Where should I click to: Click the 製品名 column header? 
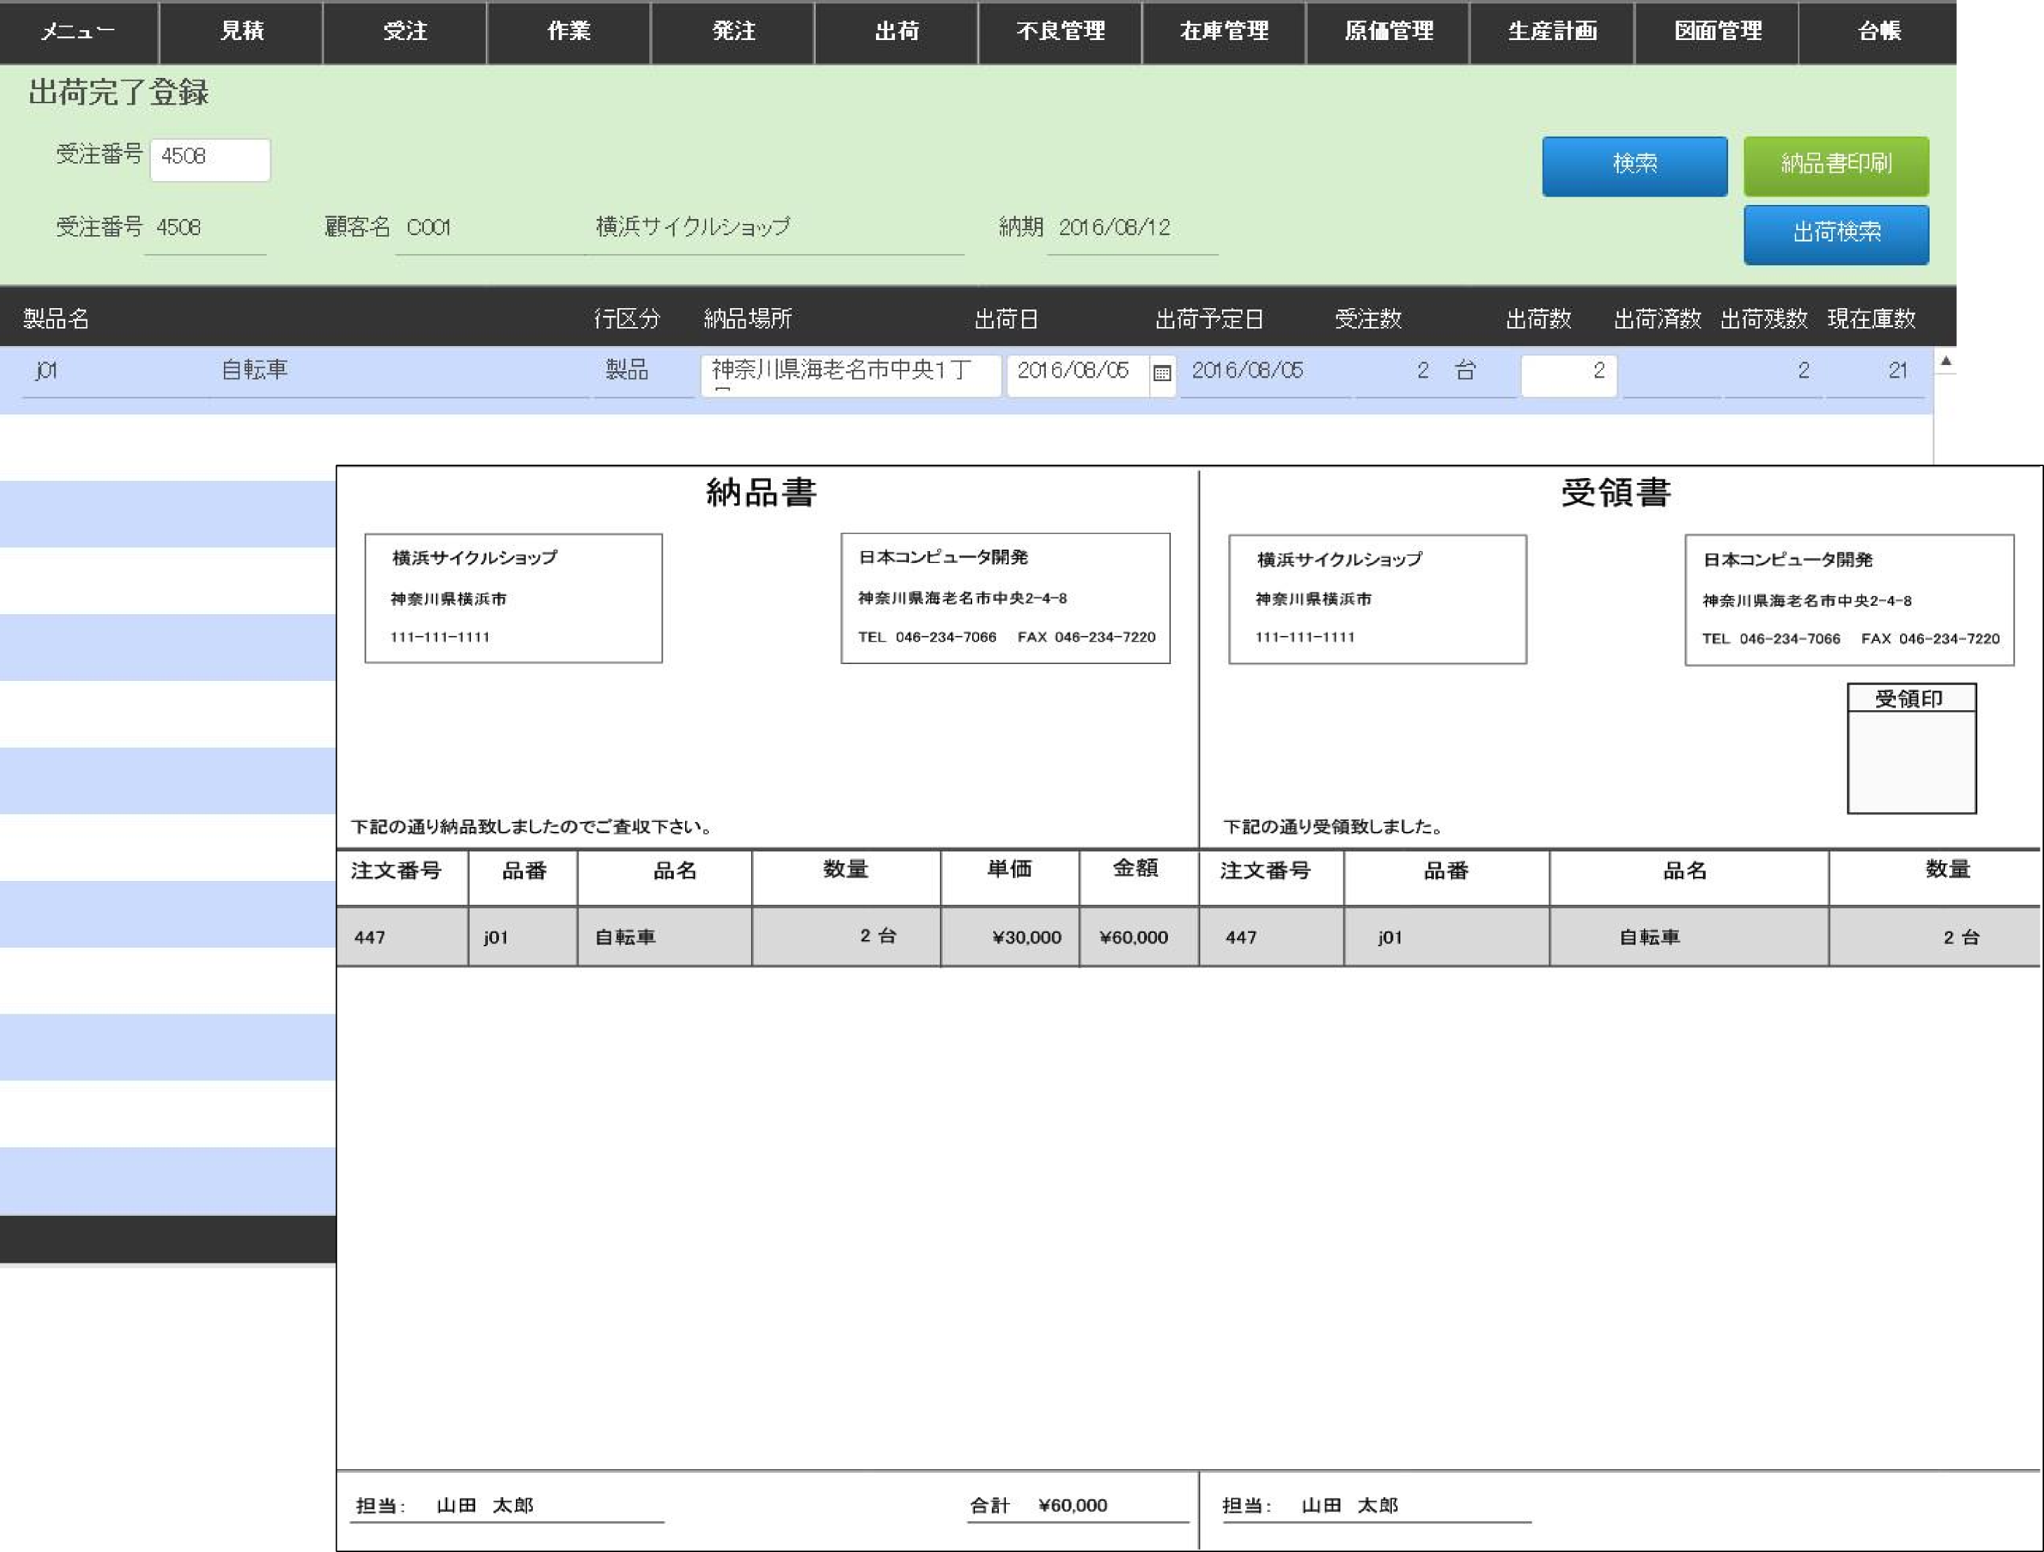click(x=56, y=319)
